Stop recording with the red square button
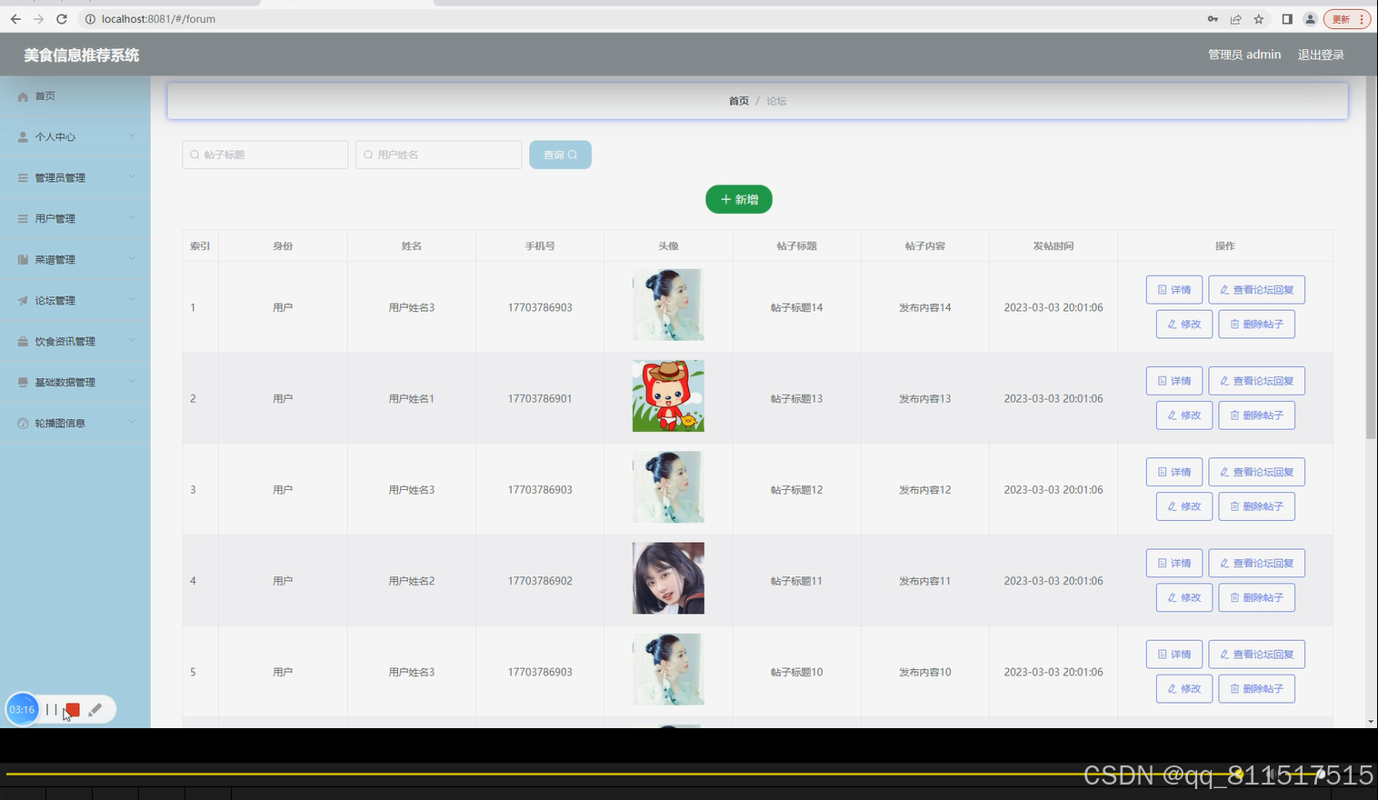Viewport: 1378px width, 800px height. click(73, 710)
